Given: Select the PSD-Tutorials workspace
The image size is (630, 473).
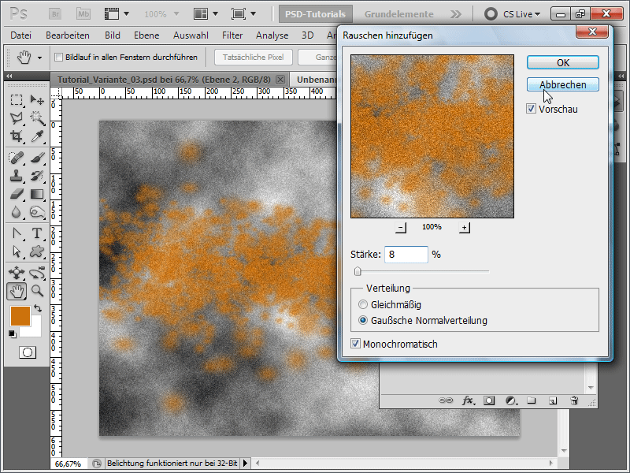Looking at the screenshot, I should [316, 14].
